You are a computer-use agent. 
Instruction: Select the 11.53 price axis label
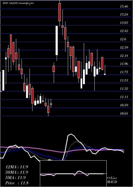(x=124, y=80)
